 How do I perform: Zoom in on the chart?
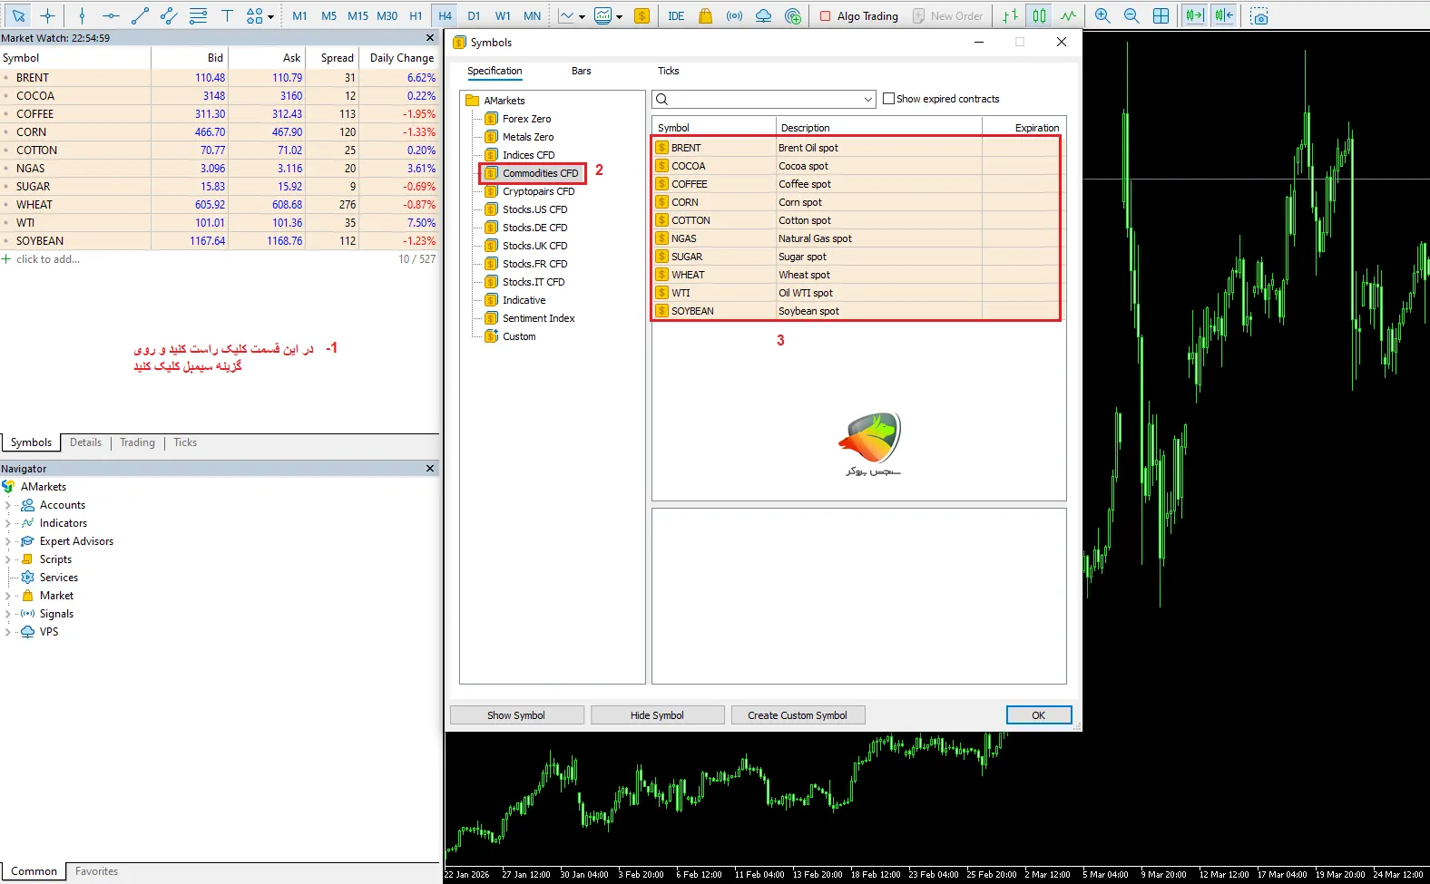pos(1102,15)
